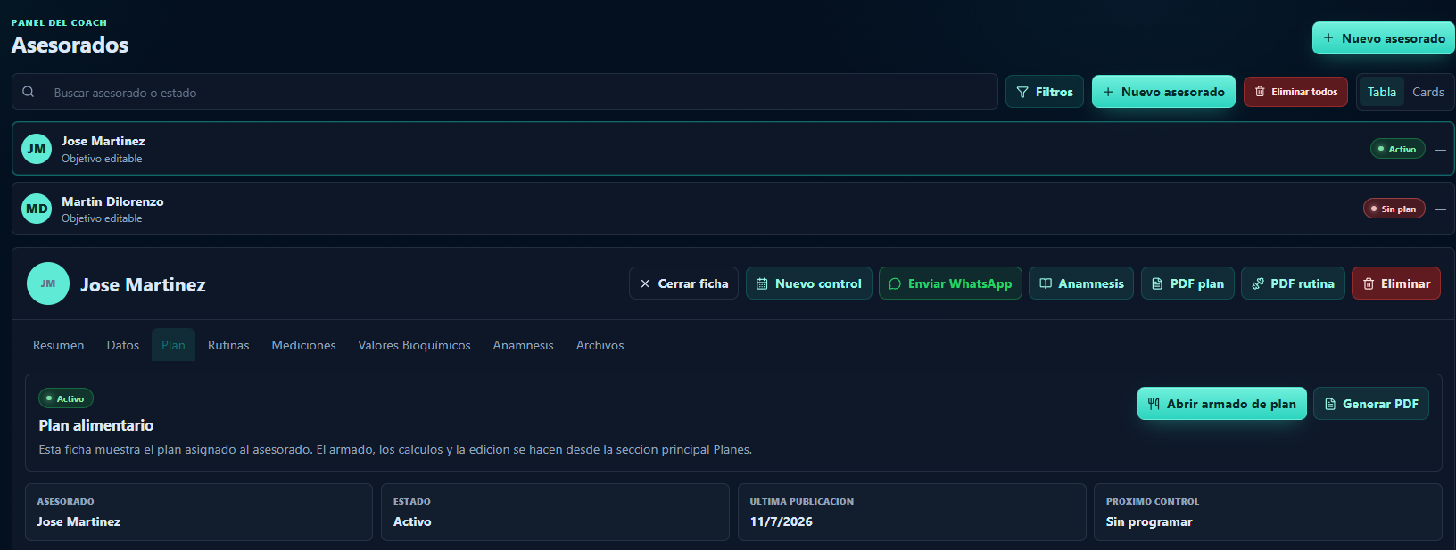Click the calendar icon in Nuevo control

pos(762,283)
